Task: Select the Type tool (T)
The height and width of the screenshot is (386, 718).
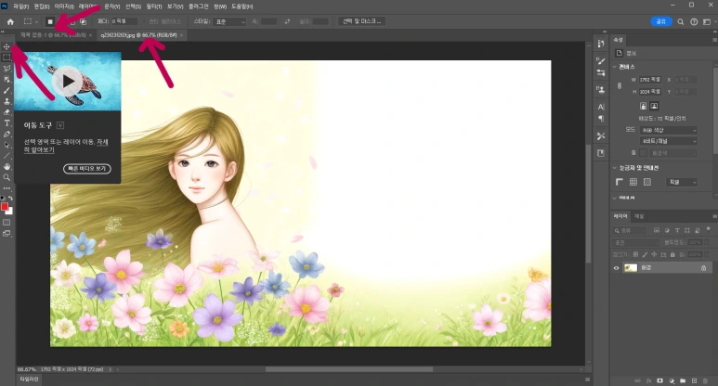Action: 7,122
